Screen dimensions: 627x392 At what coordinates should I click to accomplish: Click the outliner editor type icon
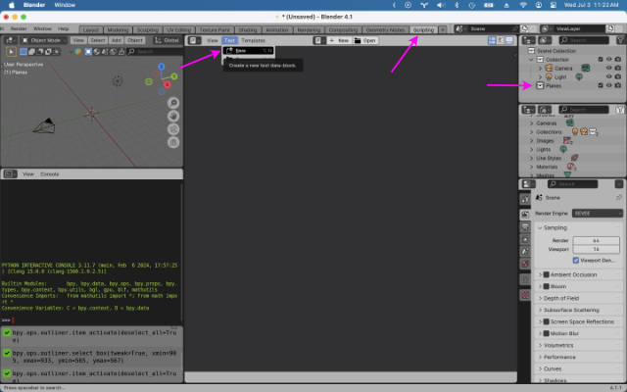[529, 40]
